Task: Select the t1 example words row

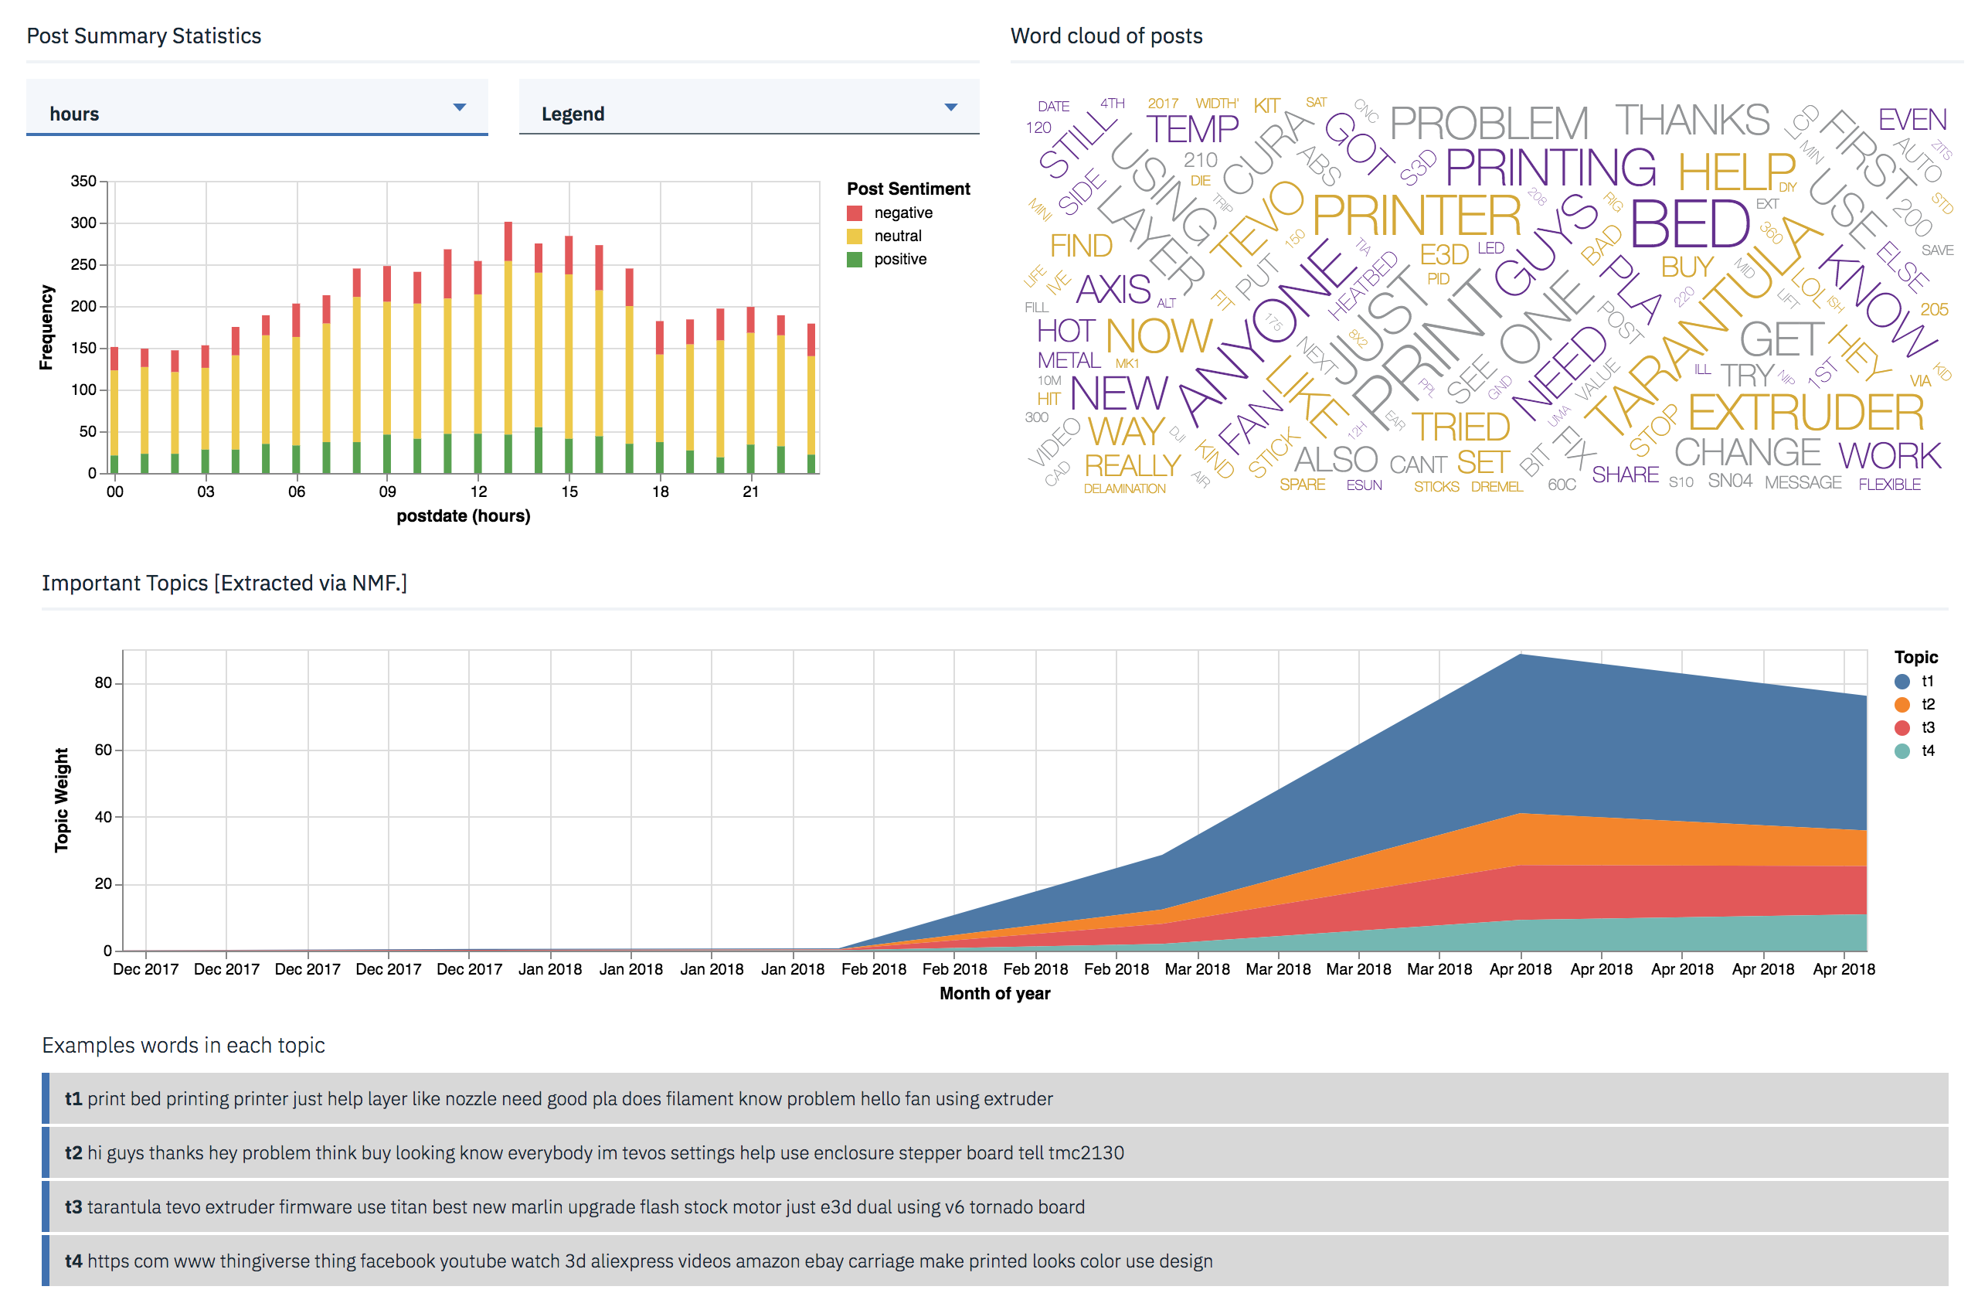Action: pos(994,1099)
